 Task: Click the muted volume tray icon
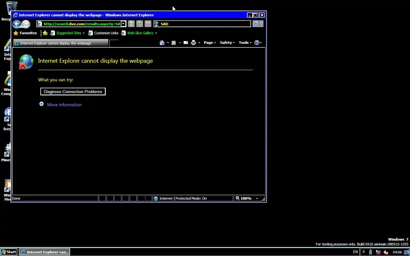(x=386, y=252)
